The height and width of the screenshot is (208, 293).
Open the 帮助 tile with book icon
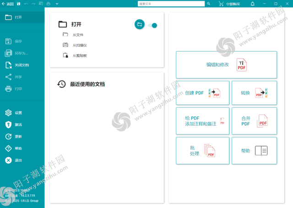point(254,151)
